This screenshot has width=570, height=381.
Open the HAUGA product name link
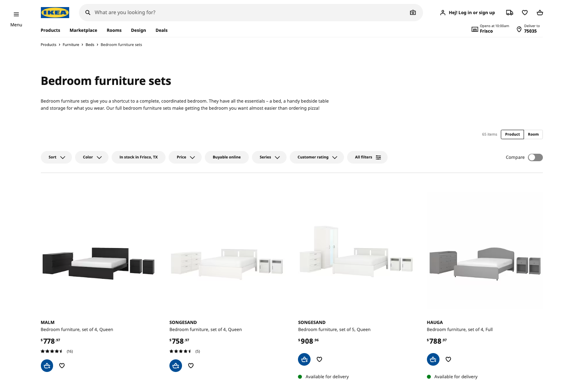435,322
